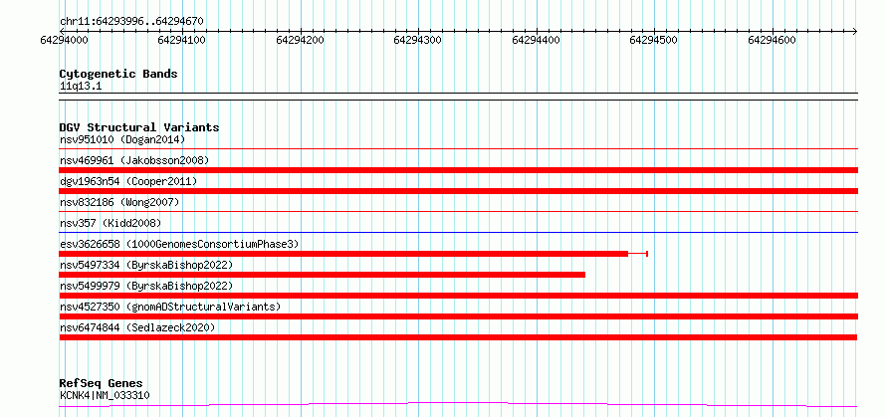Click the chr11:64293996..64294670 region label
Screen dimensions: 886x417
131,22
